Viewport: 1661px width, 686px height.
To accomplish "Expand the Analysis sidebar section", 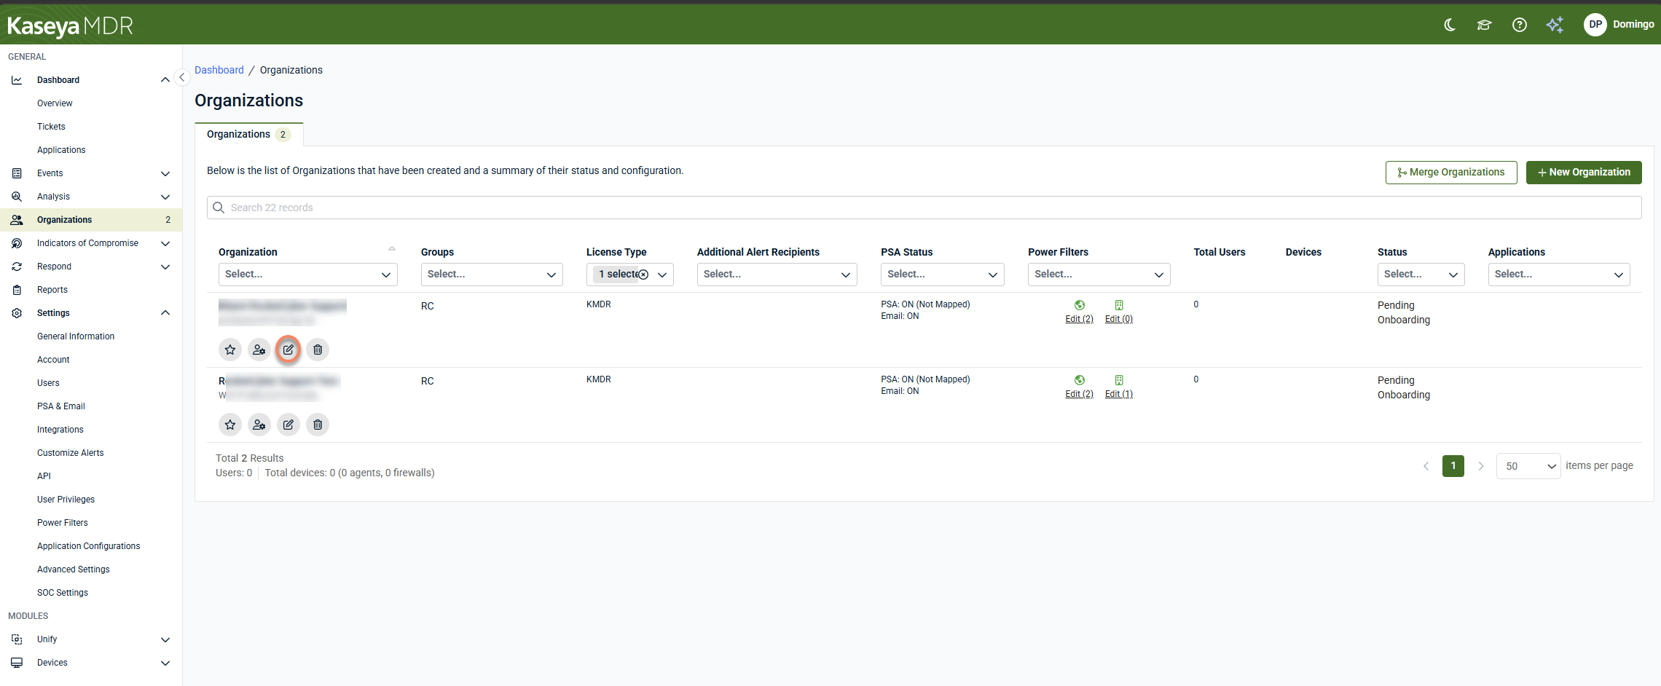I will [165, 197].
